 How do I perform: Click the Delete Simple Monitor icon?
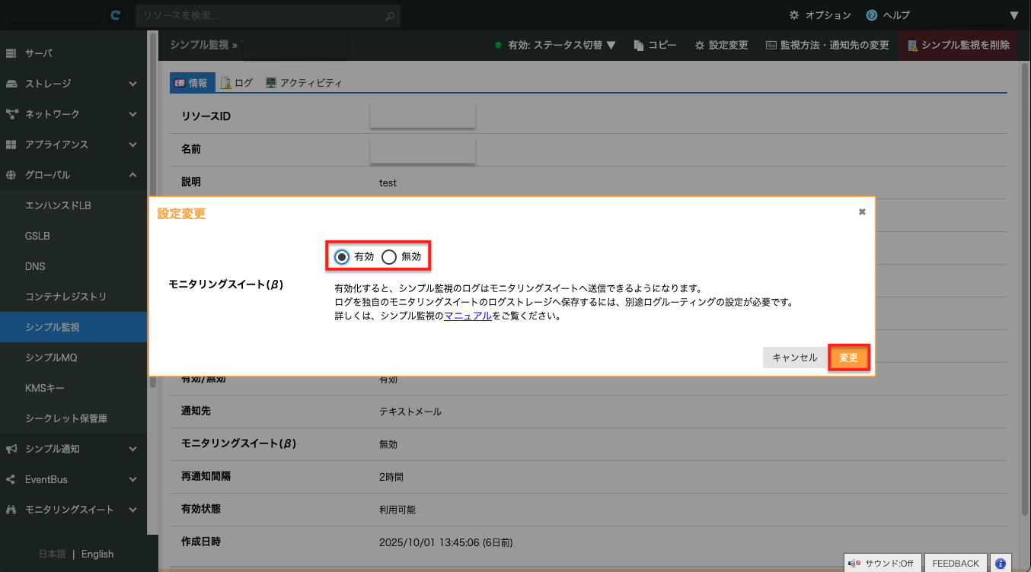[x=912, y=46]
